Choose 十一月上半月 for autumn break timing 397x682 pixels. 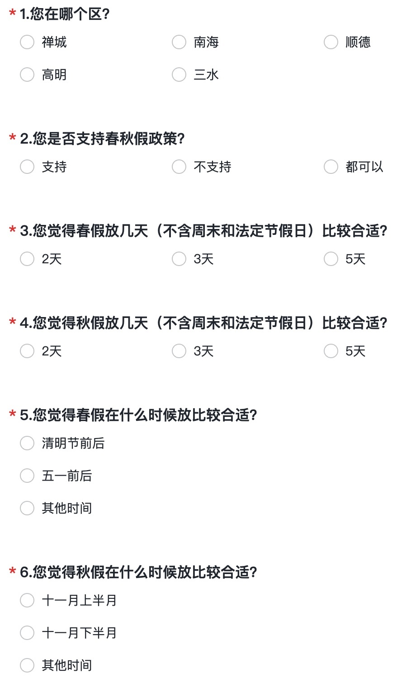[27, 601]
